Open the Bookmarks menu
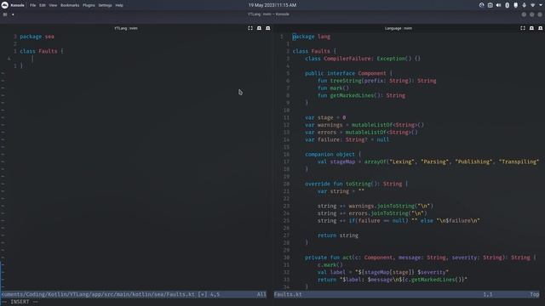The height and width of the screenshot is (306, 545). (70, 5)
